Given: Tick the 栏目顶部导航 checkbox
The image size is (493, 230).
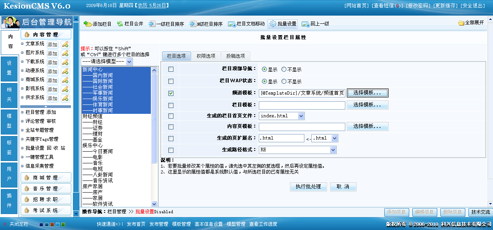Looking at the screenshot, I should (171, 69).
